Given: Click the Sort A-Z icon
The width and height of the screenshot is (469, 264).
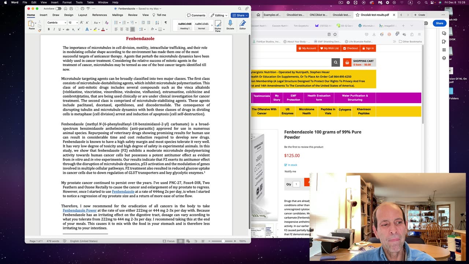Looking at the screenshot, I should click(157, 23).
